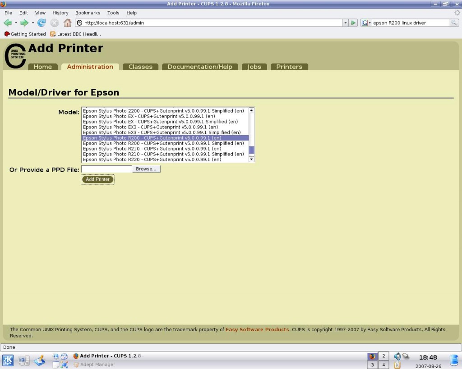Click the model list scroll down arrow
The height and width of the screenshot is (369, 462).
tap(251, 159)
